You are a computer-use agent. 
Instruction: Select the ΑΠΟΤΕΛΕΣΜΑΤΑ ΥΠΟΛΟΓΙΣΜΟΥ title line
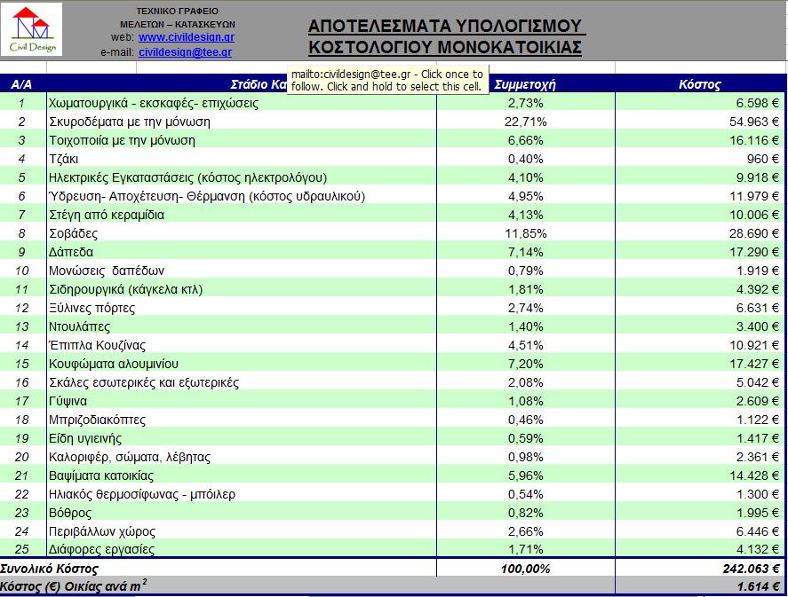pos(445,26)
